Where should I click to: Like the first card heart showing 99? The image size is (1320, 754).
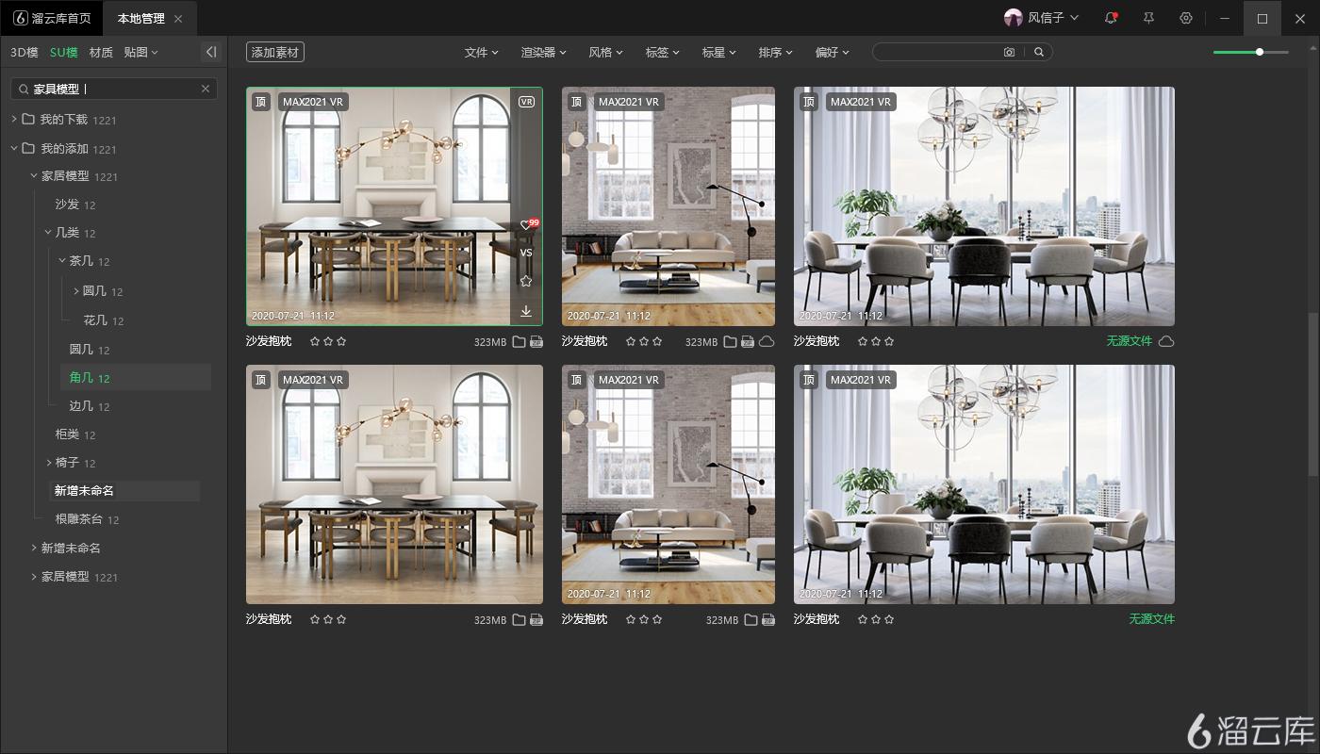pyautogui.click(x=526, y=225)
